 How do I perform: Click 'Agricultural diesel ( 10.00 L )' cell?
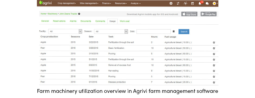click(178, 43)
